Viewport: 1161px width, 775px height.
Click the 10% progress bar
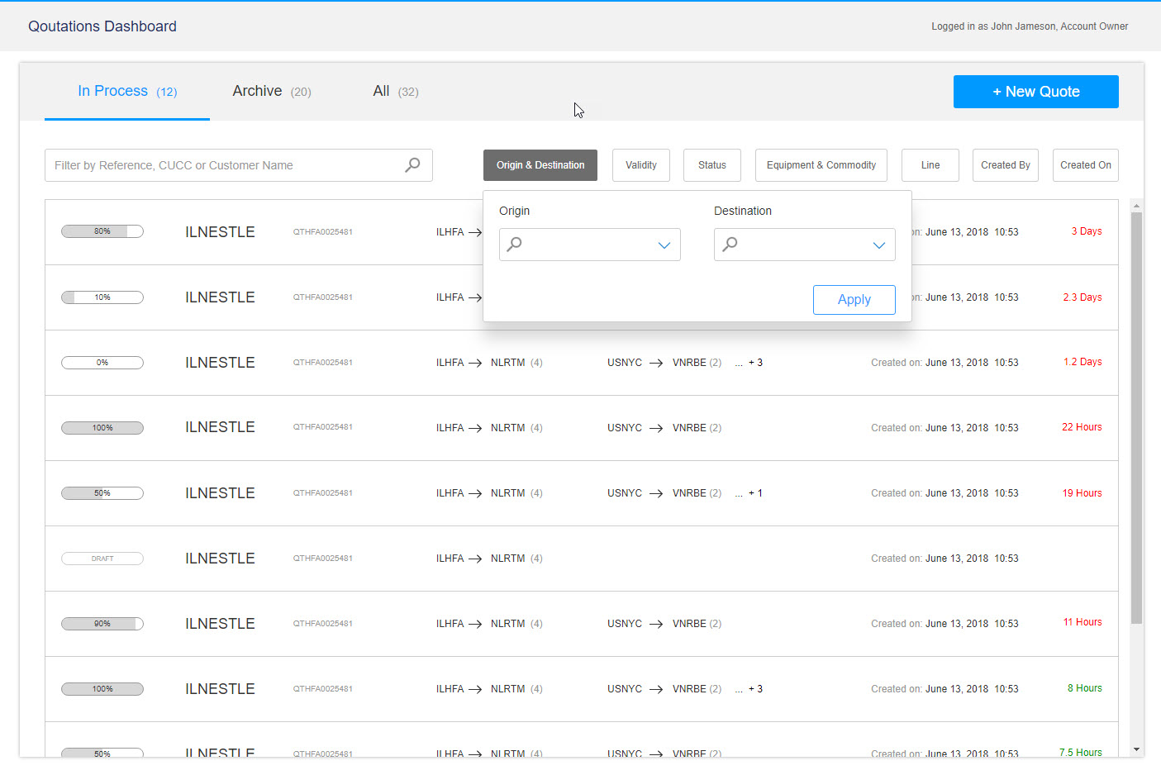pyautogui.click(x=102, y=297)
